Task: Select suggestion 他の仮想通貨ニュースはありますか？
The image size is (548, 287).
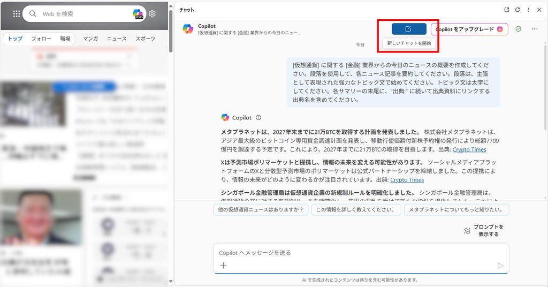Action: [261, 209]
